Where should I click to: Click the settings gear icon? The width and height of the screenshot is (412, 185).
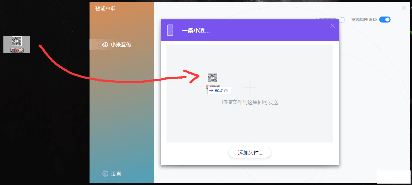click(x=105, y=174)
